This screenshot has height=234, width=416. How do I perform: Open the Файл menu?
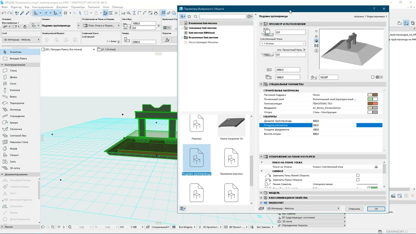[5, 7]
